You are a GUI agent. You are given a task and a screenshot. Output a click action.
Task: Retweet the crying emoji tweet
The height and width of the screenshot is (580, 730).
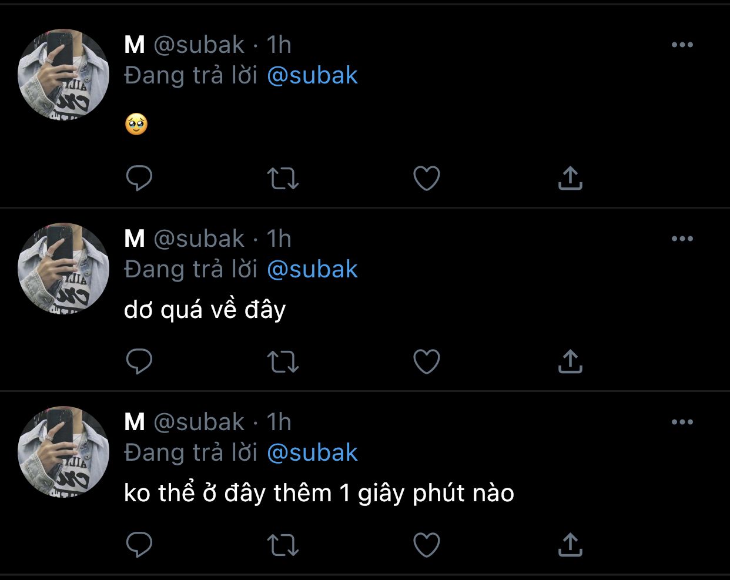(x=283, y=178)
